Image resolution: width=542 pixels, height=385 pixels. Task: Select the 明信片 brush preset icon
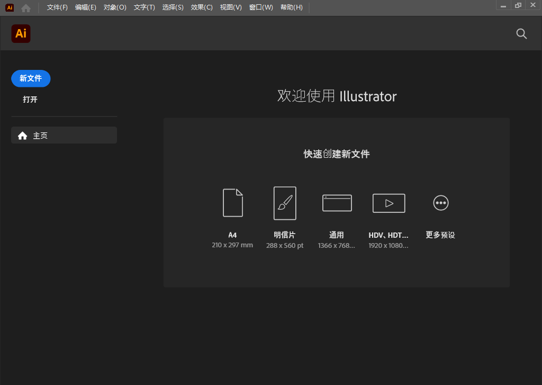click(x=285, y=203)
